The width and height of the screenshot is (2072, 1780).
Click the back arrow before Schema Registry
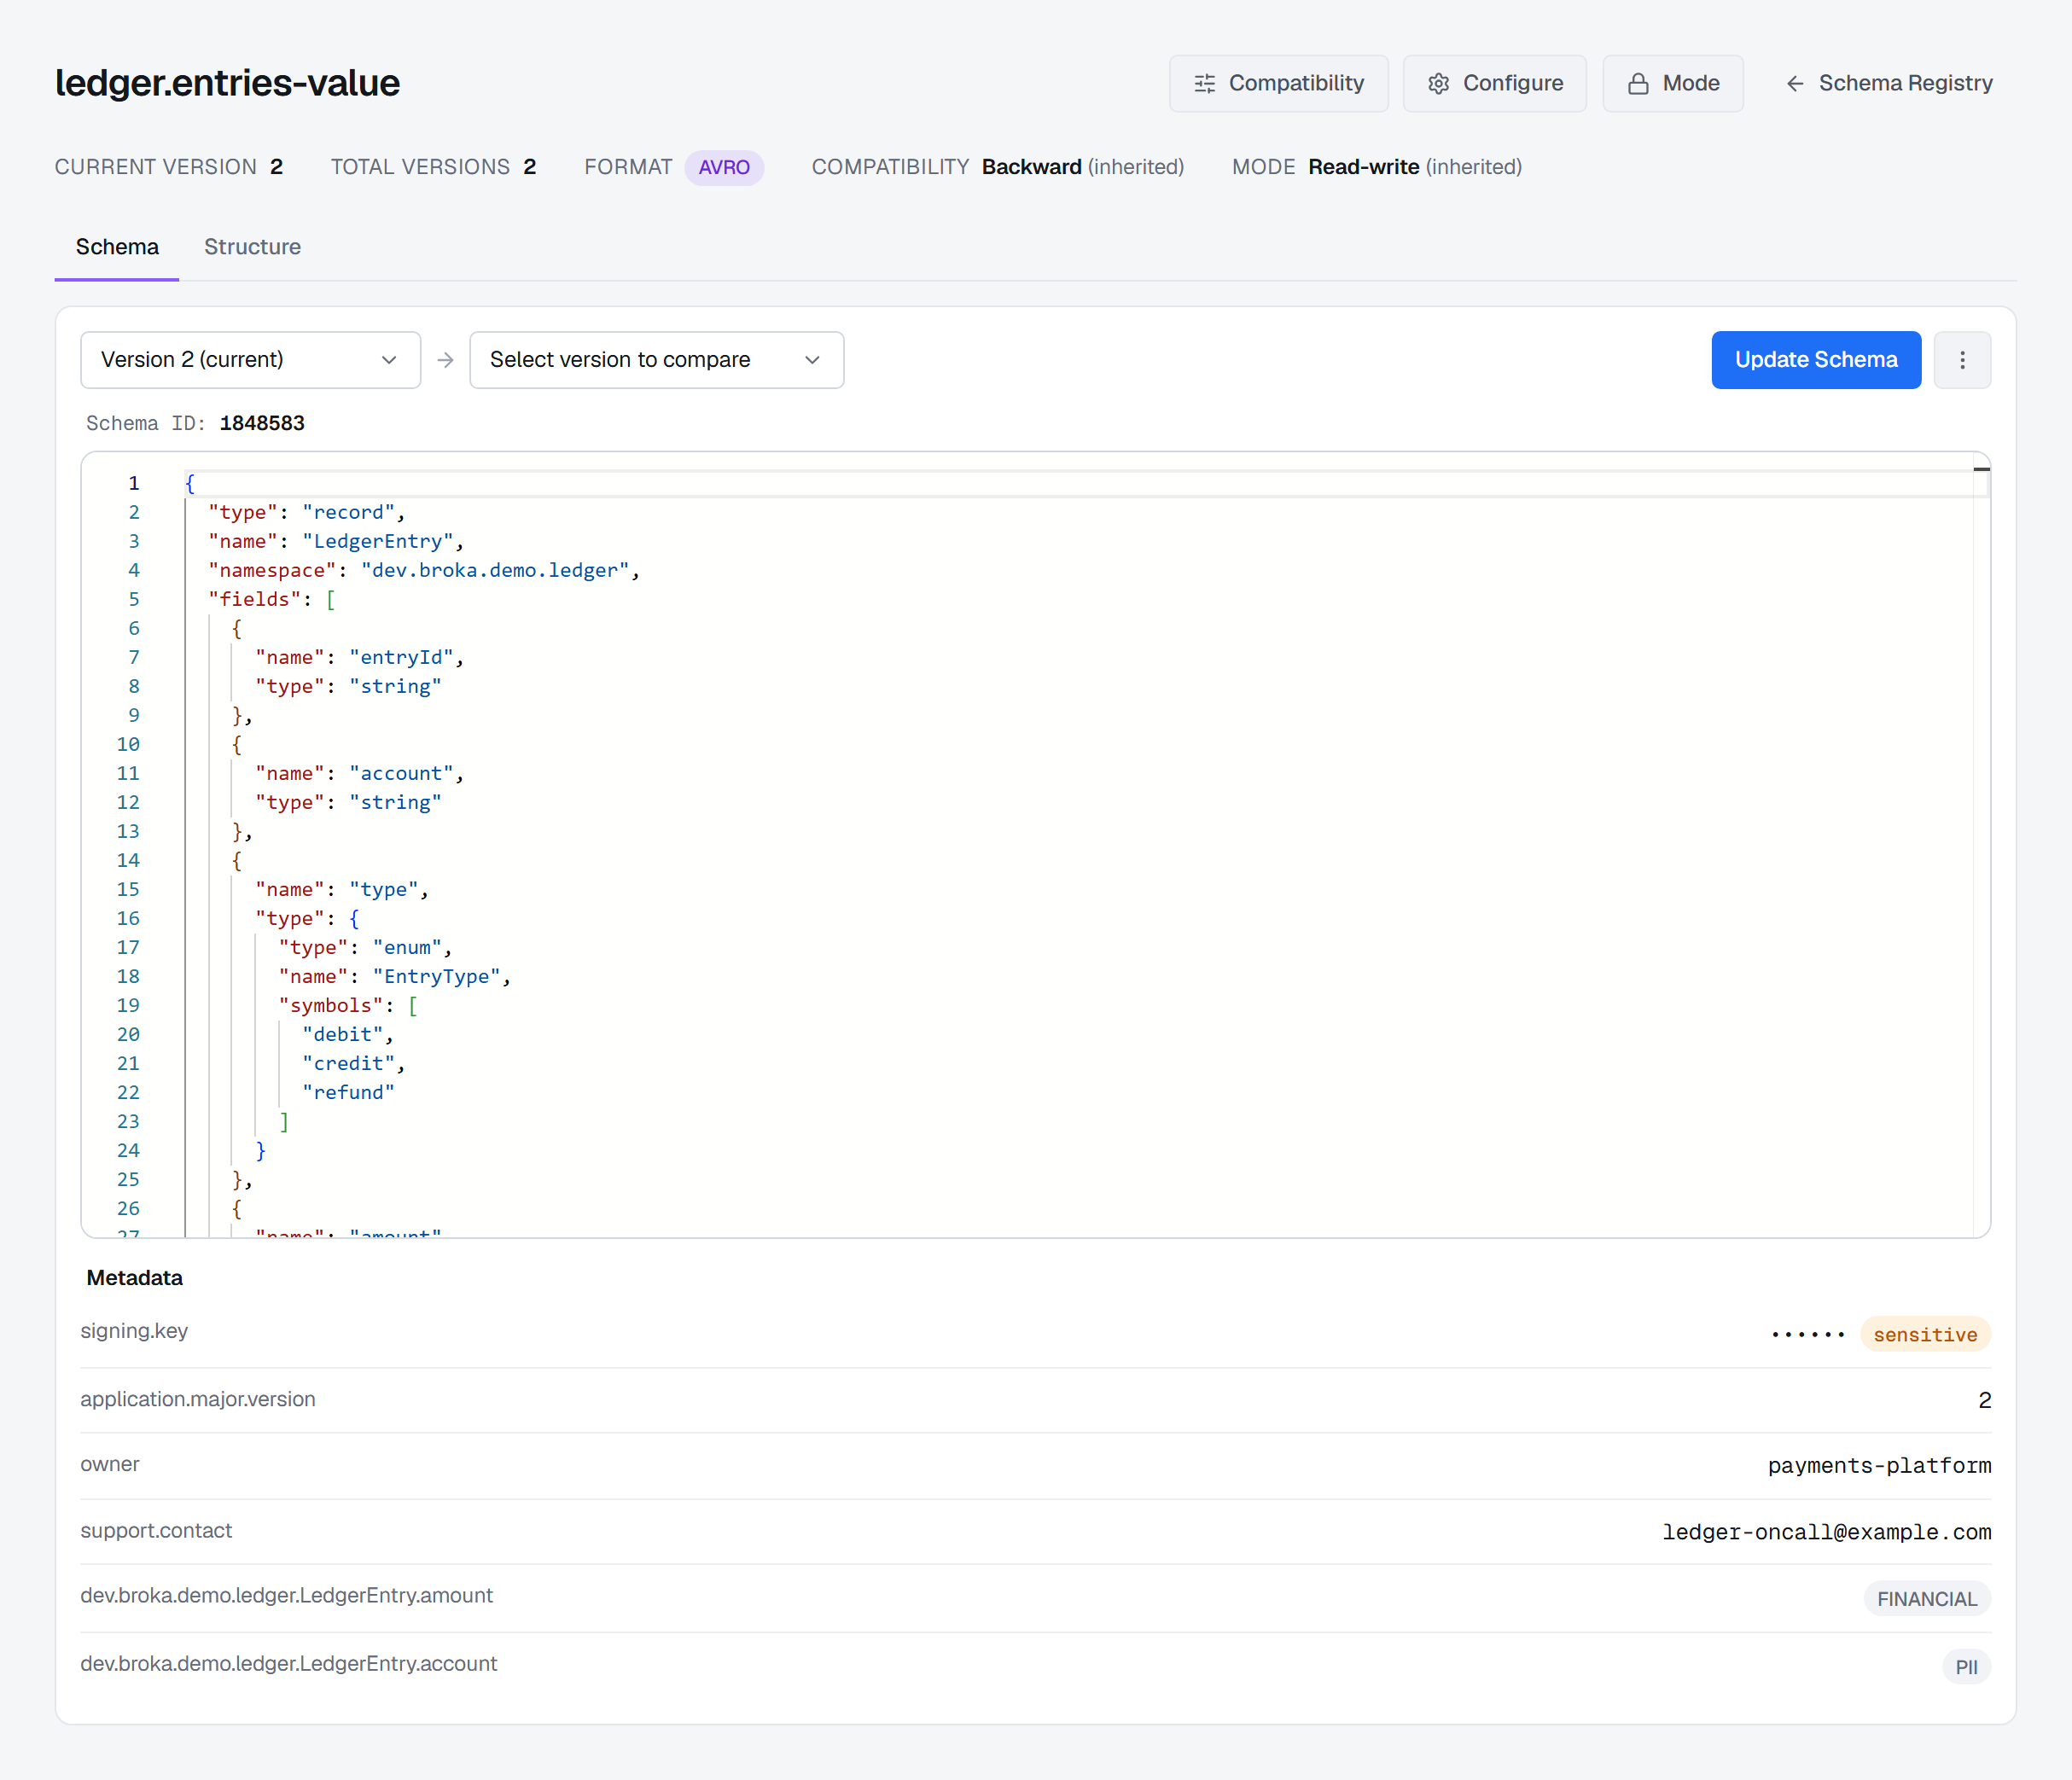coord(1794,84)
